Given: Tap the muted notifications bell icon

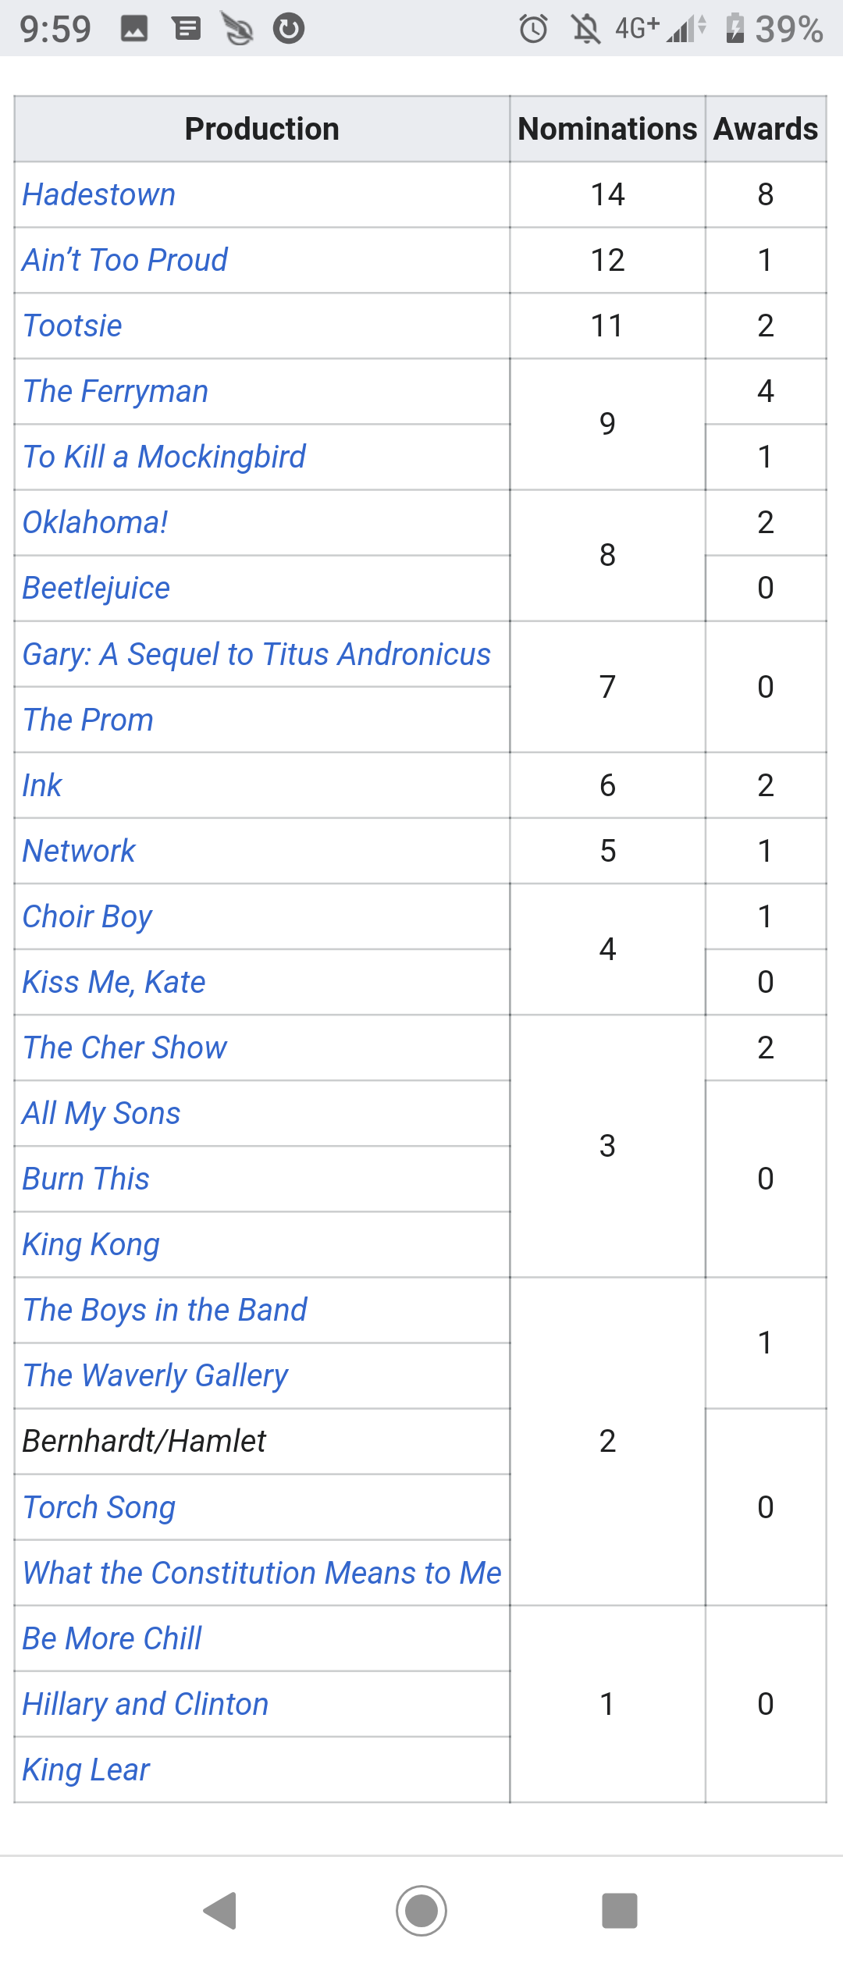Looking at the screenshot, I should pyautogui.click(x=585, y=29).
